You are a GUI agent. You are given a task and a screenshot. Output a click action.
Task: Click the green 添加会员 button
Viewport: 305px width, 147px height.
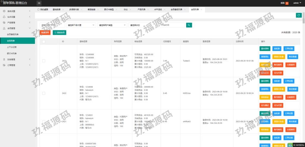[x=59, y=32]
